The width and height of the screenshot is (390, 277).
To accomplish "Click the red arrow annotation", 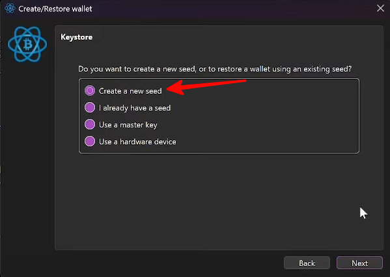I will click(x=206, y=86).
